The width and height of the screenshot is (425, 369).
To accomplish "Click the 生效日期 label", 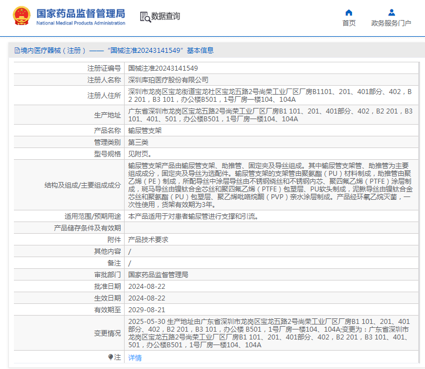I will click(107, 298).
